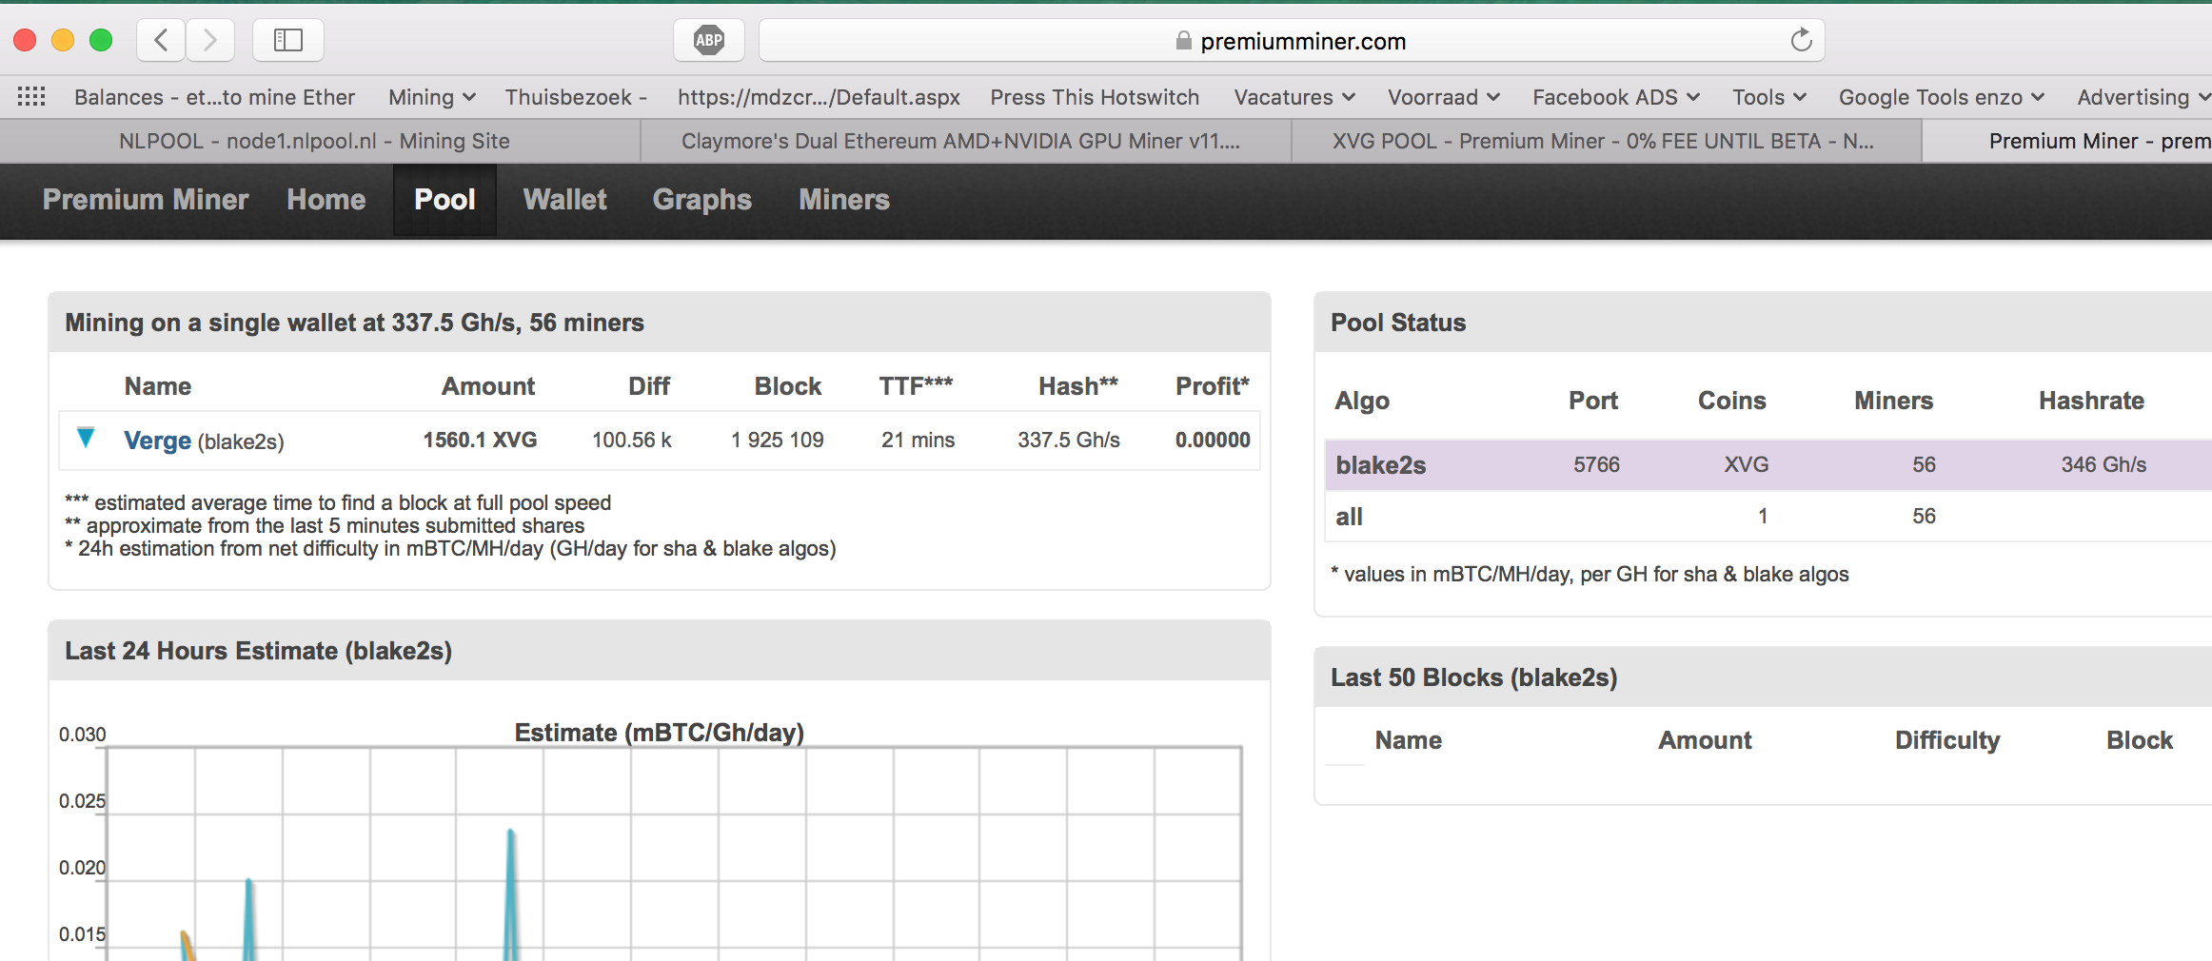Image resolution: width=2212 pixels, height=961 pixels.
Task: Click the lock icon in address bar
Action: point(1183,40)
